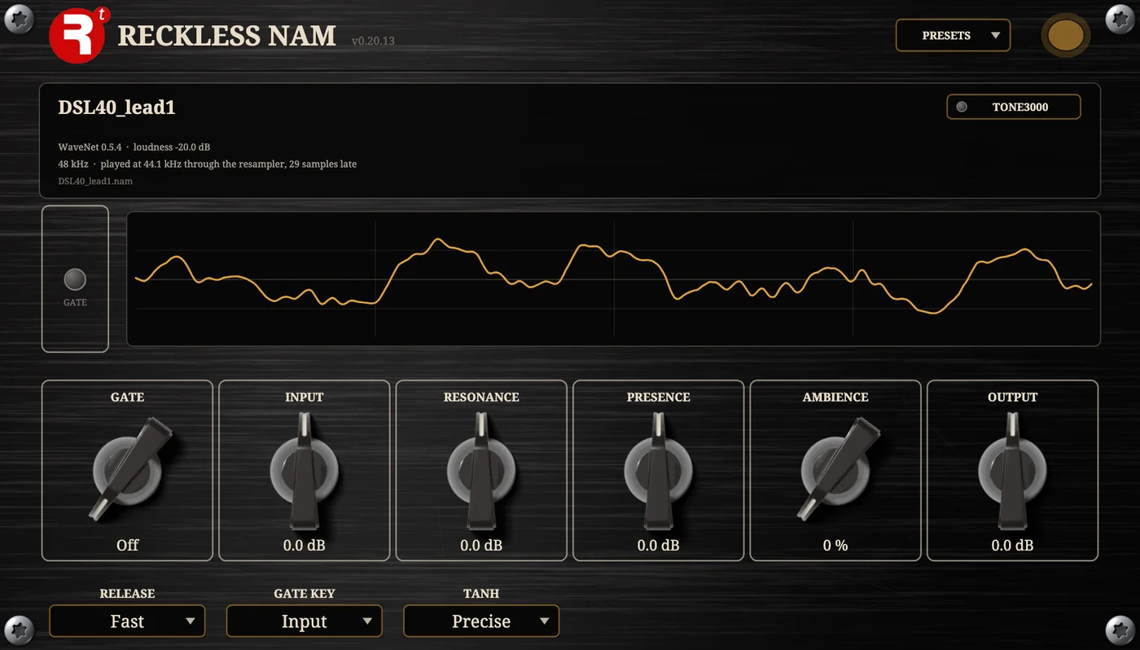1140x650 pixels.
Task: Open the TANH dropdown showing Precise
Action: click(x=481, y=621)
